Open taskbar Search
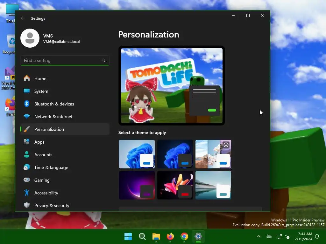The image size is (326, 244). 142,236
